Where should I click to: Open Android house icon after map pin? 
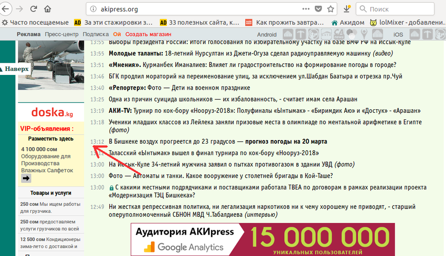(377, 34)
